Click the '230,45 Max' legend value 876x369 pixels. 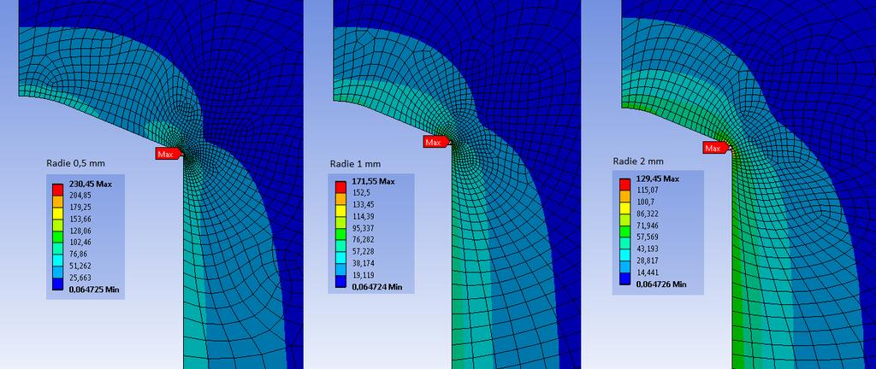(x=89, y=184)
